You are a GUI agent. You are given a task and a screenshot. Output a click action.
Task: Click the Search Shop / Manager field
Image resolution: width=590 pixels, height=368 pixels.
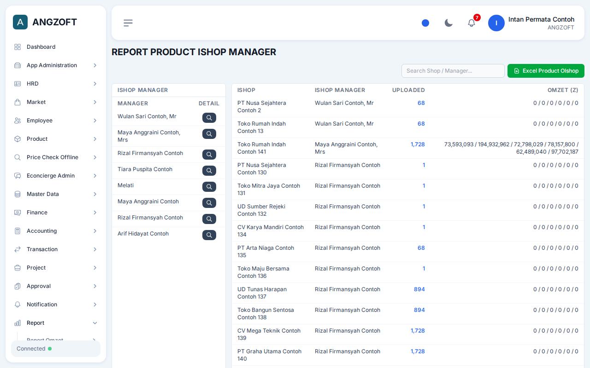[453, 71]
